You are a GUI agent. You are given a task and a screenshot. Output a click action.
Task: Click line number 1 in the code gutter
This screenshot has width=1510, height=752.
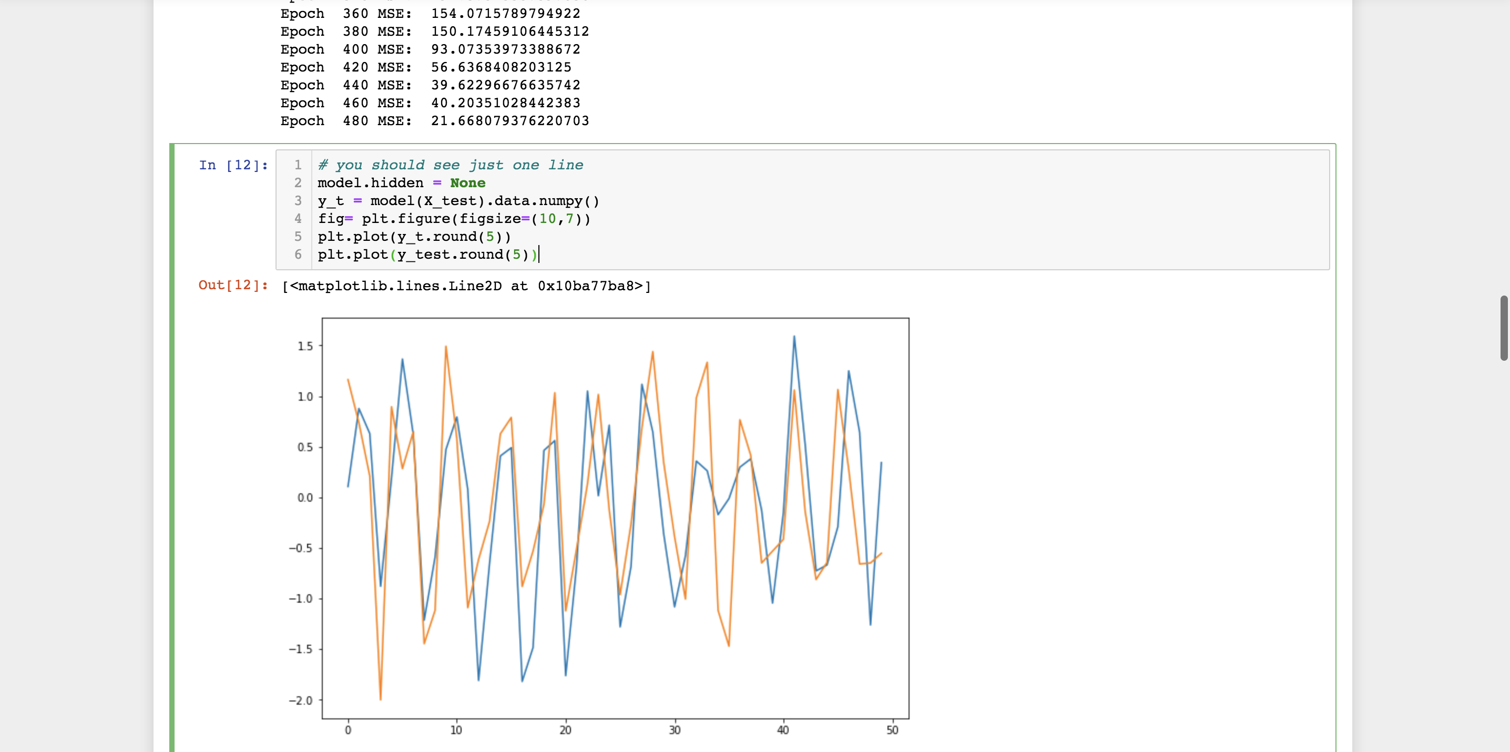(x=298, y=165)
